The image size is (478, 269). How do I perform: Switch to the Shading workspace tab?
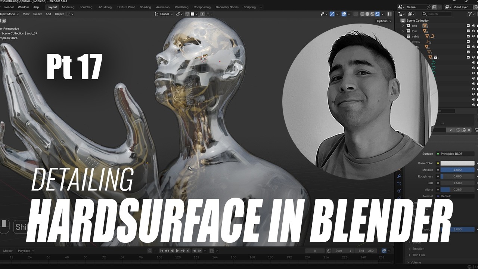point(145,7)
